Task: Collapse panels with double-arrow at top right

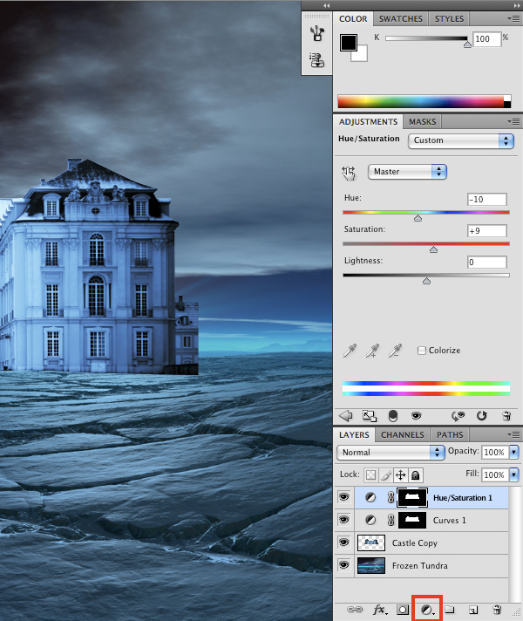Action: pyautogui.click(x=517, y=5)
